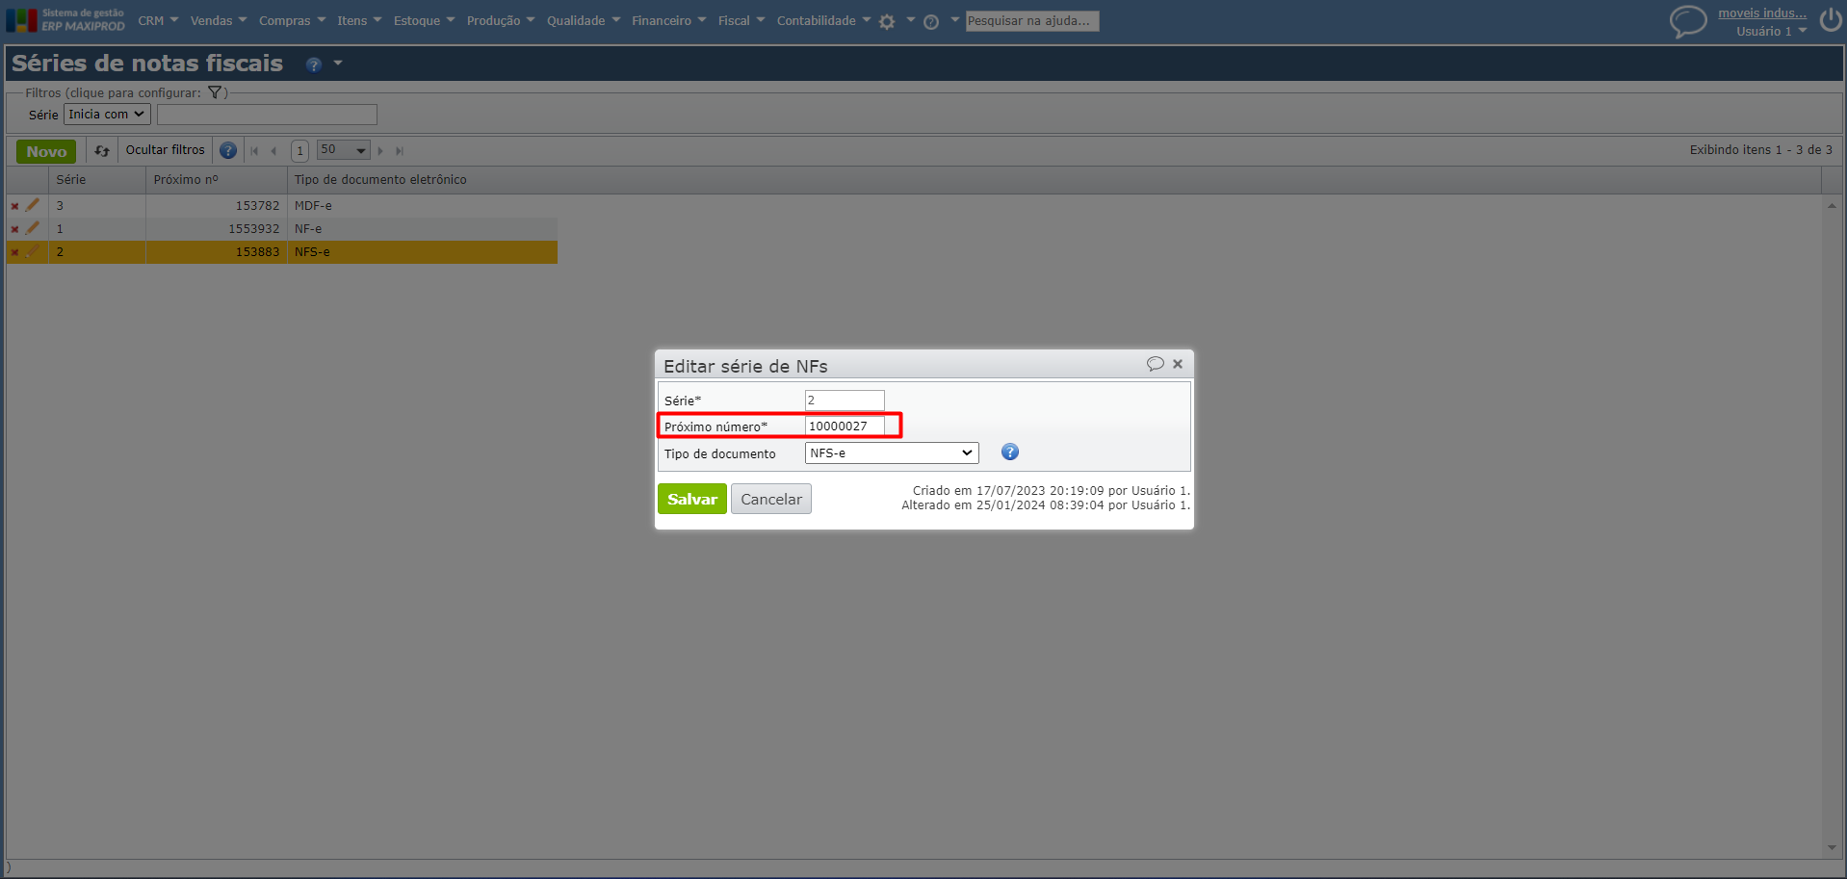Open the Compras menu
Image resolution: width=1847 pixels, height=879 pixels.
point(293,21)
